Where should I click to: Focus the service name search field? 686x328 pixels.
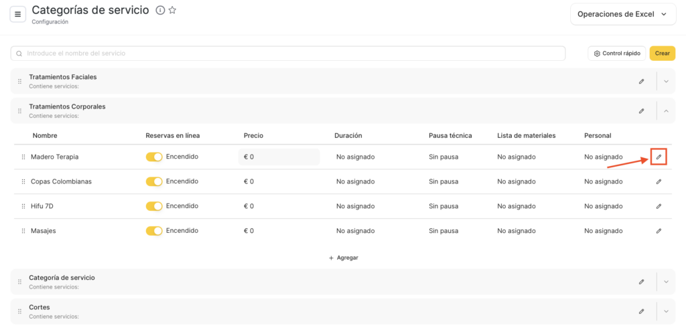click(288, 54)
